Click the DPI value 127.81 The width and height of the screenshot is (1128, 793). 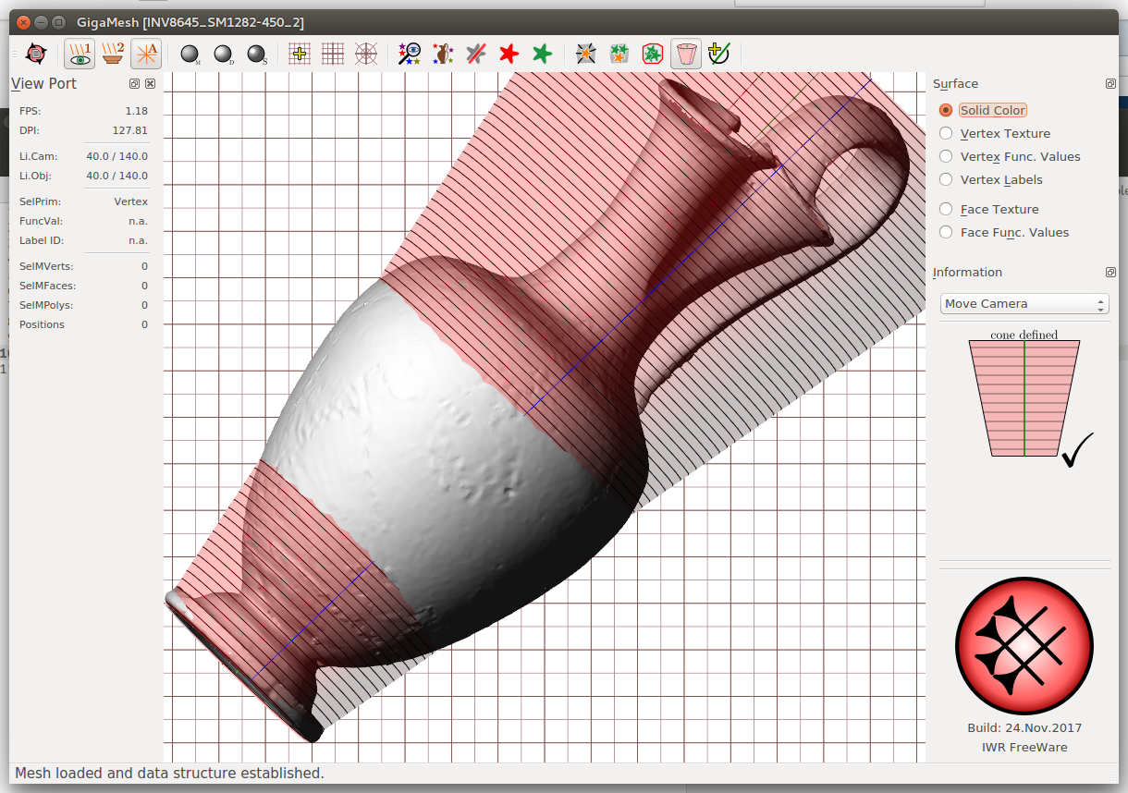point(129,130)
